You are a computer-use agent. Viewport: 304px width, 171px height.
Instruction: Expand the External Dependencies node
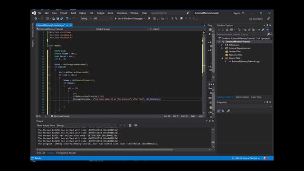[x=222, y=48]
